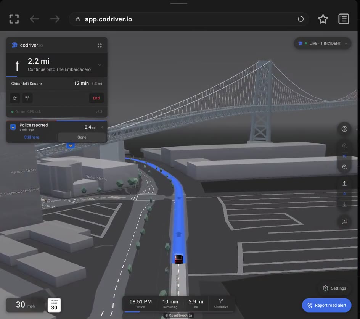
Task: End the navigation route
Action: 96,98
